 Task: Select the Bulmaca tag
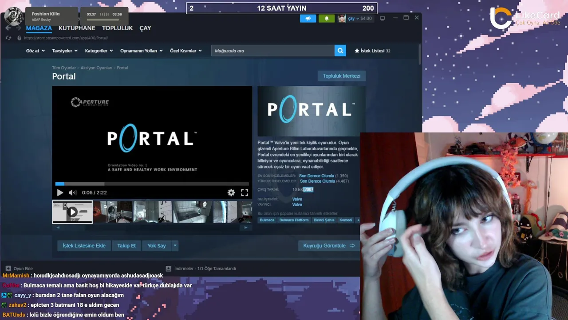(267, 220)
